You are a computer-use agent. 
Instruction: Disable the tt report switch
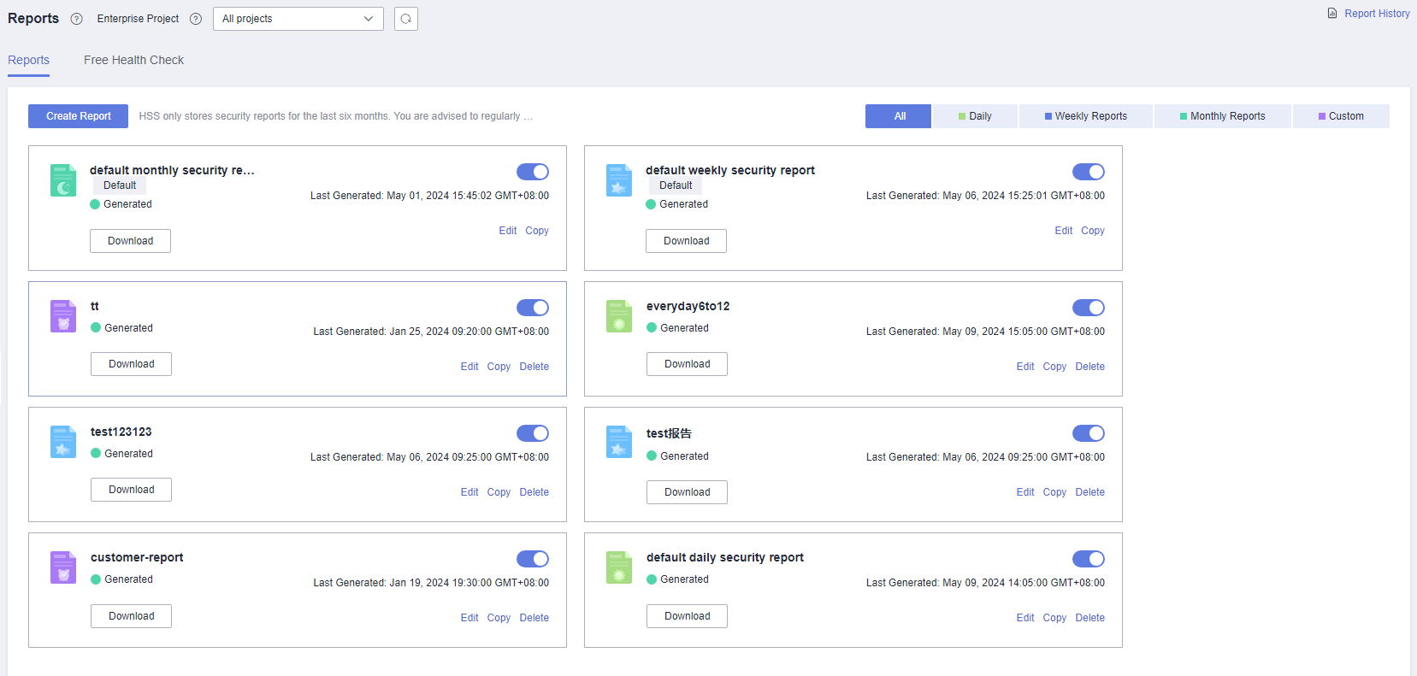pos(533,308)
